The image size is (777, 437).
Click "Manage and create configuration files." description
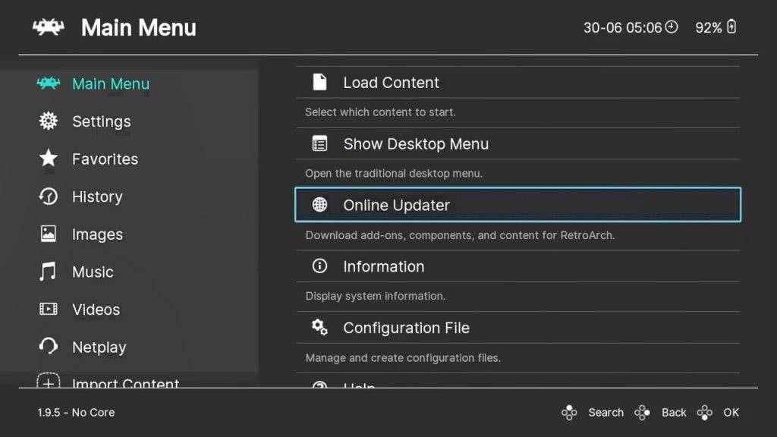click(403, 358)
